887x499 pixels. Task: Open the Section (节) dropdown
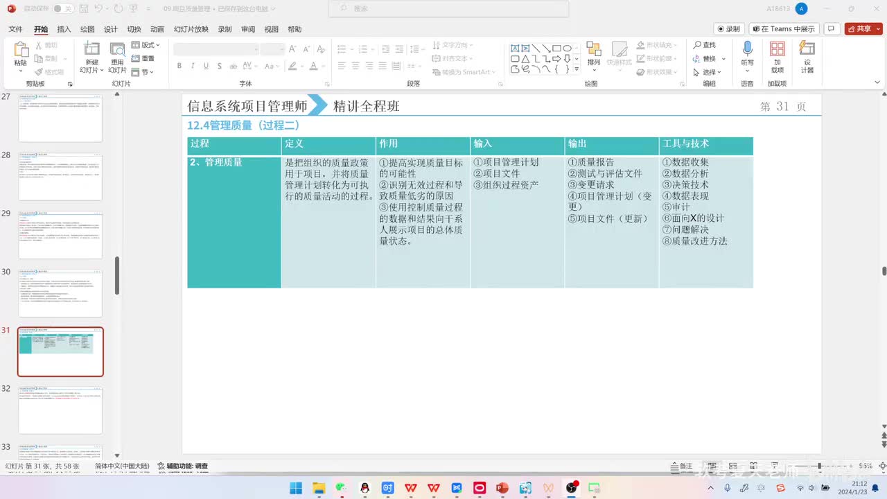(142, 72)
